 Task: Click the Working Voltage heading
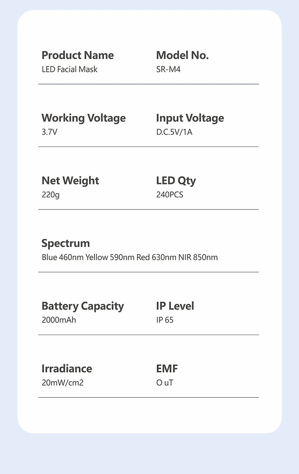click(x=83, y=118)
